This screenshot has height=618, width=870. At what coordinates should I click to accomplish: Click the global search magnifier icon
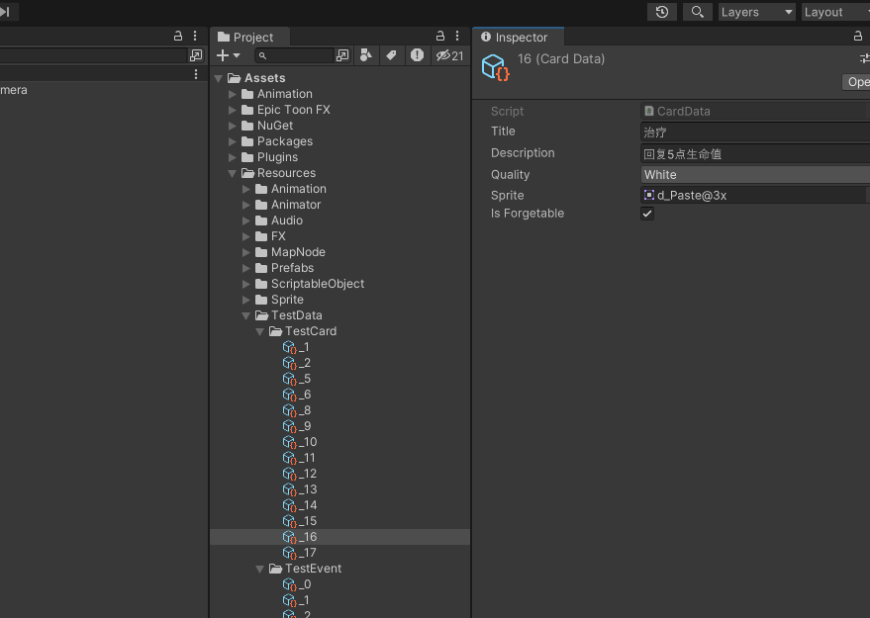pyautogui.click(x=698, y=12)
